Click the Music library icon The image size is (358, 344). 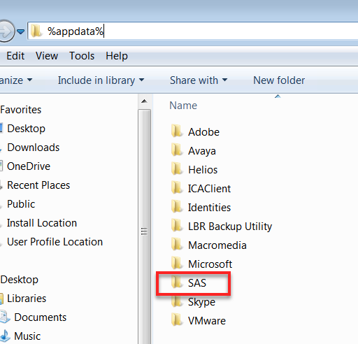click(x=5, y=336)
